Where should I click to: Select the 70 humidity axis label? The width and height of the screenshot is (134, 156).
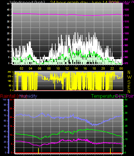(x=5, y=116)
